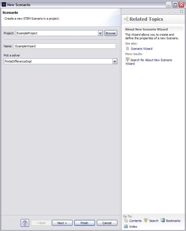Click the 'Related Topics' title text
Image resolution: width=186 pixels, height=231 pixels.
(x=146, y=19)
